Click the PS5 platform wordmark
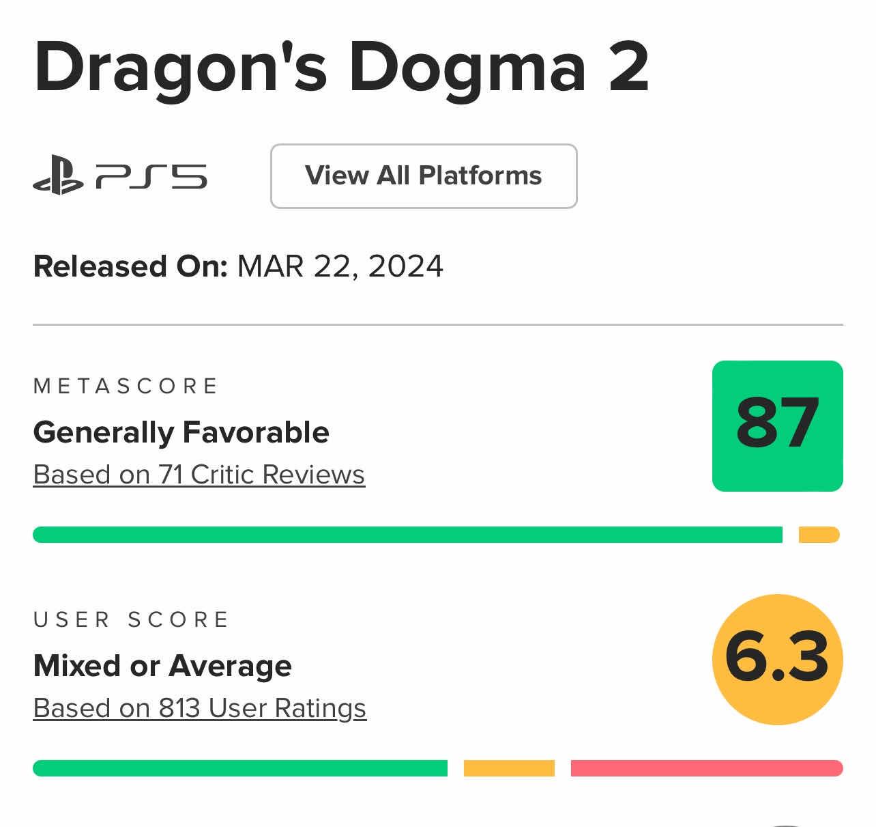 151,176
